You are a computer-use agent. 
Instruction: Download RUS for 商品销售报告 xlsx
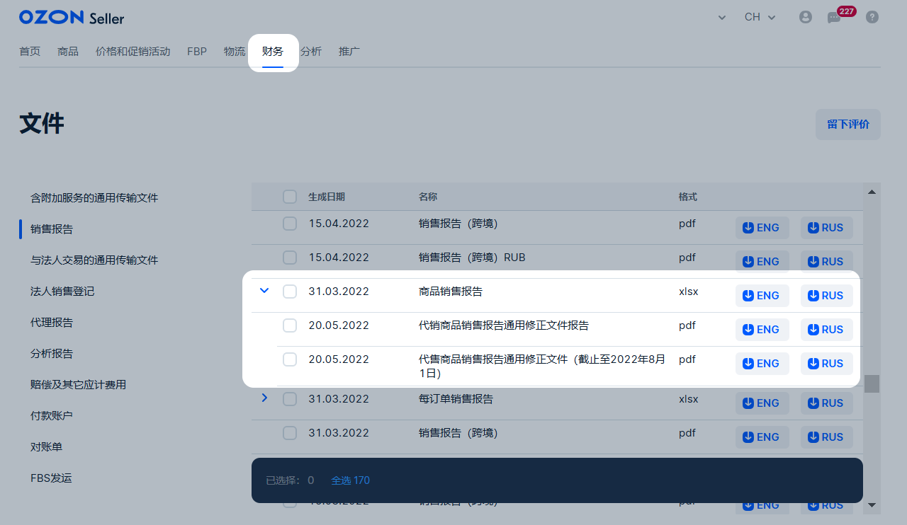click(827, 296)
